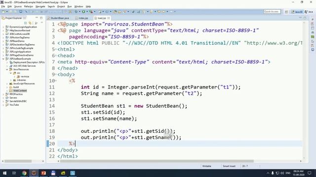Maximize the Project Explorer view
Screen dimensions: 316x177
click(x=41, y=18)
